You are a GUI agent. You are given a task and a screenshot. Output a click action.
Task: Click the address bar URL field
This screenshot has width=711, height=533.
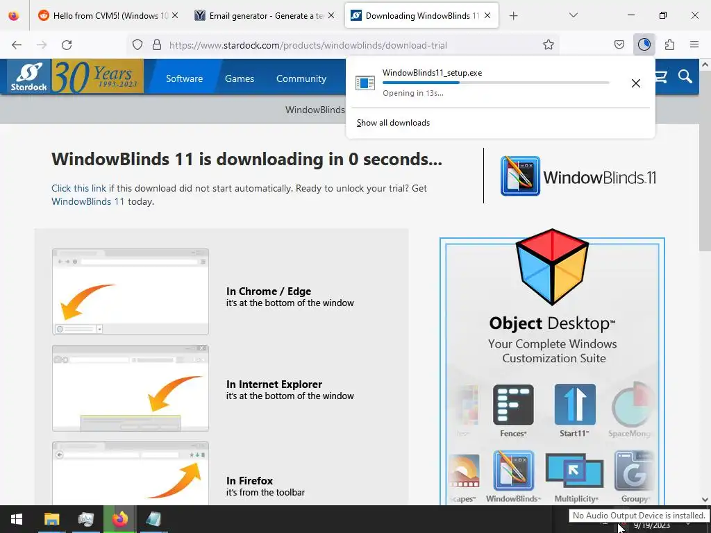click(343, 45)
